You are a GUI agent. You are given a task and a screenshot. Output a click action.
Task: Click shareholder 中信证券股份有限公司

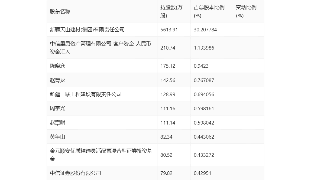pyautogui.click(x=75, y=173)
